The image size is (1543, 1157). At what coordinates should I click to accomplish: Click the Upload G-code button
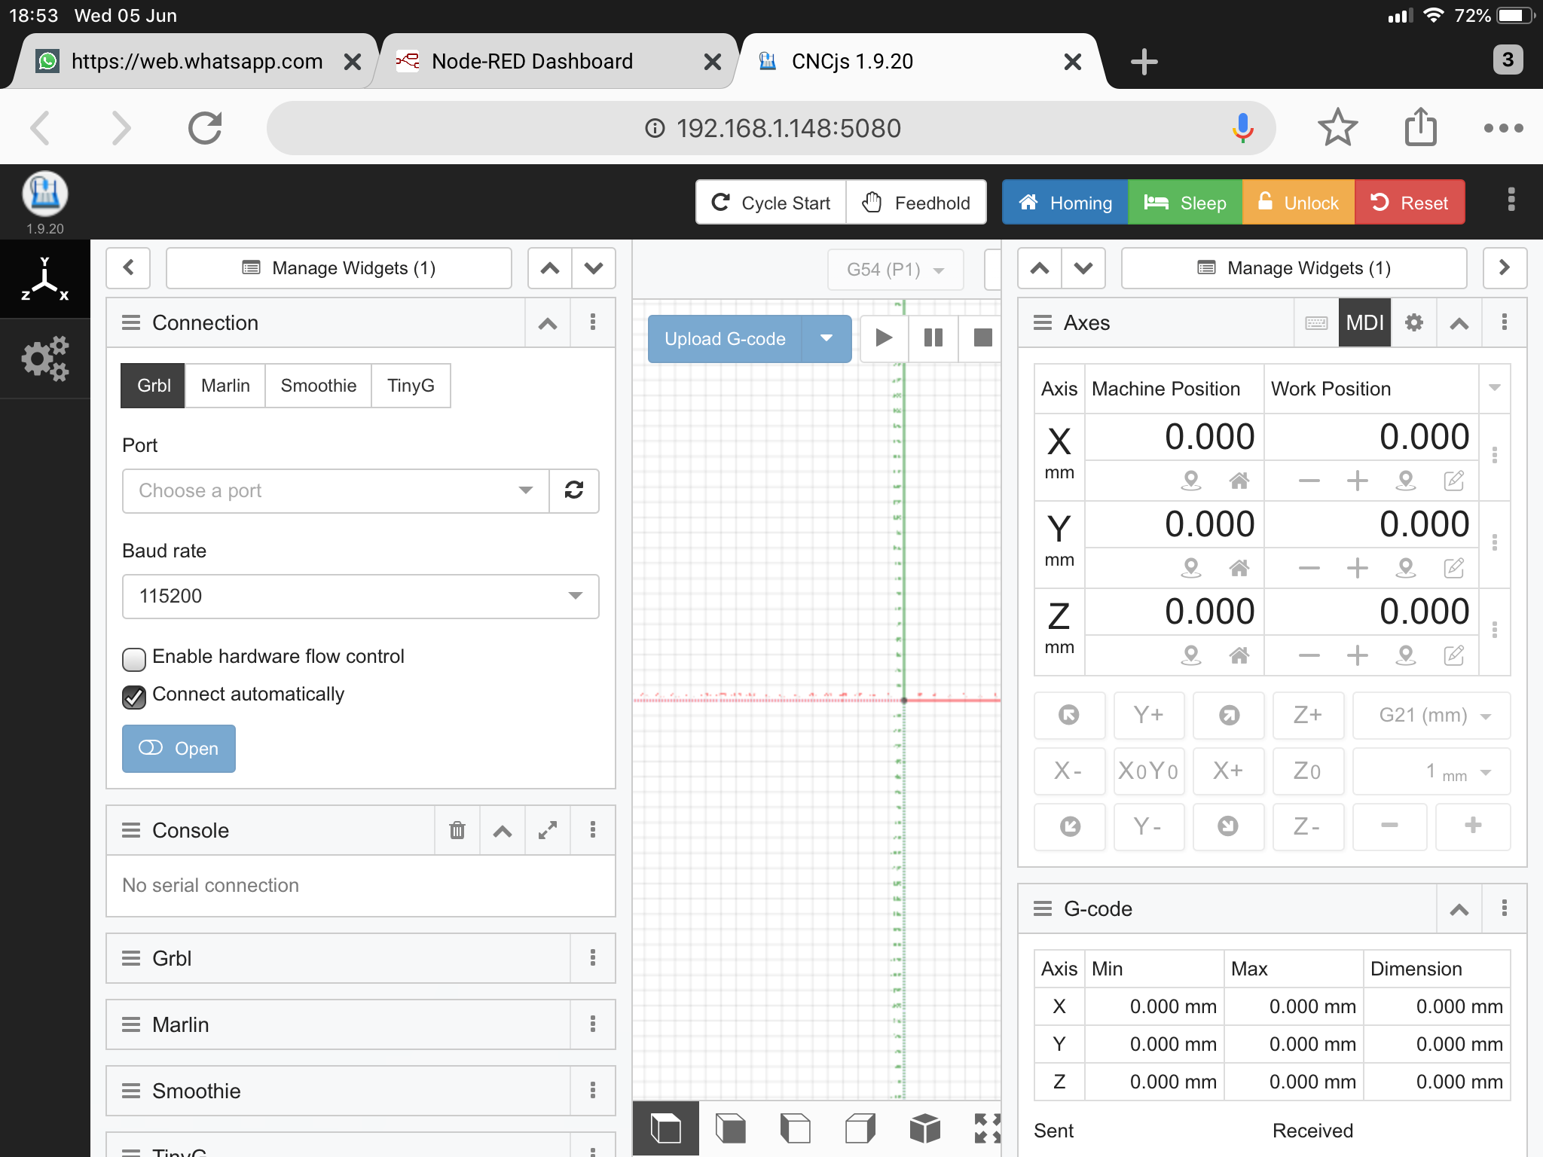point(725,338)
